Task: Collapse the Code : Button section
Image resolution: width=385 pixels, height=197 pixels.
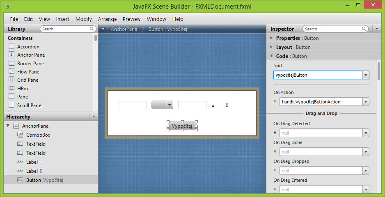Action: (271, 56)
